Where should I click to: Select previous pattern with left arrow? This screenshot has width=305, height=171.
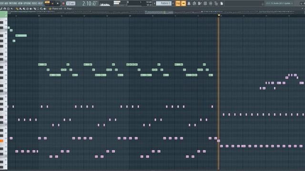(x=154, y=3)
